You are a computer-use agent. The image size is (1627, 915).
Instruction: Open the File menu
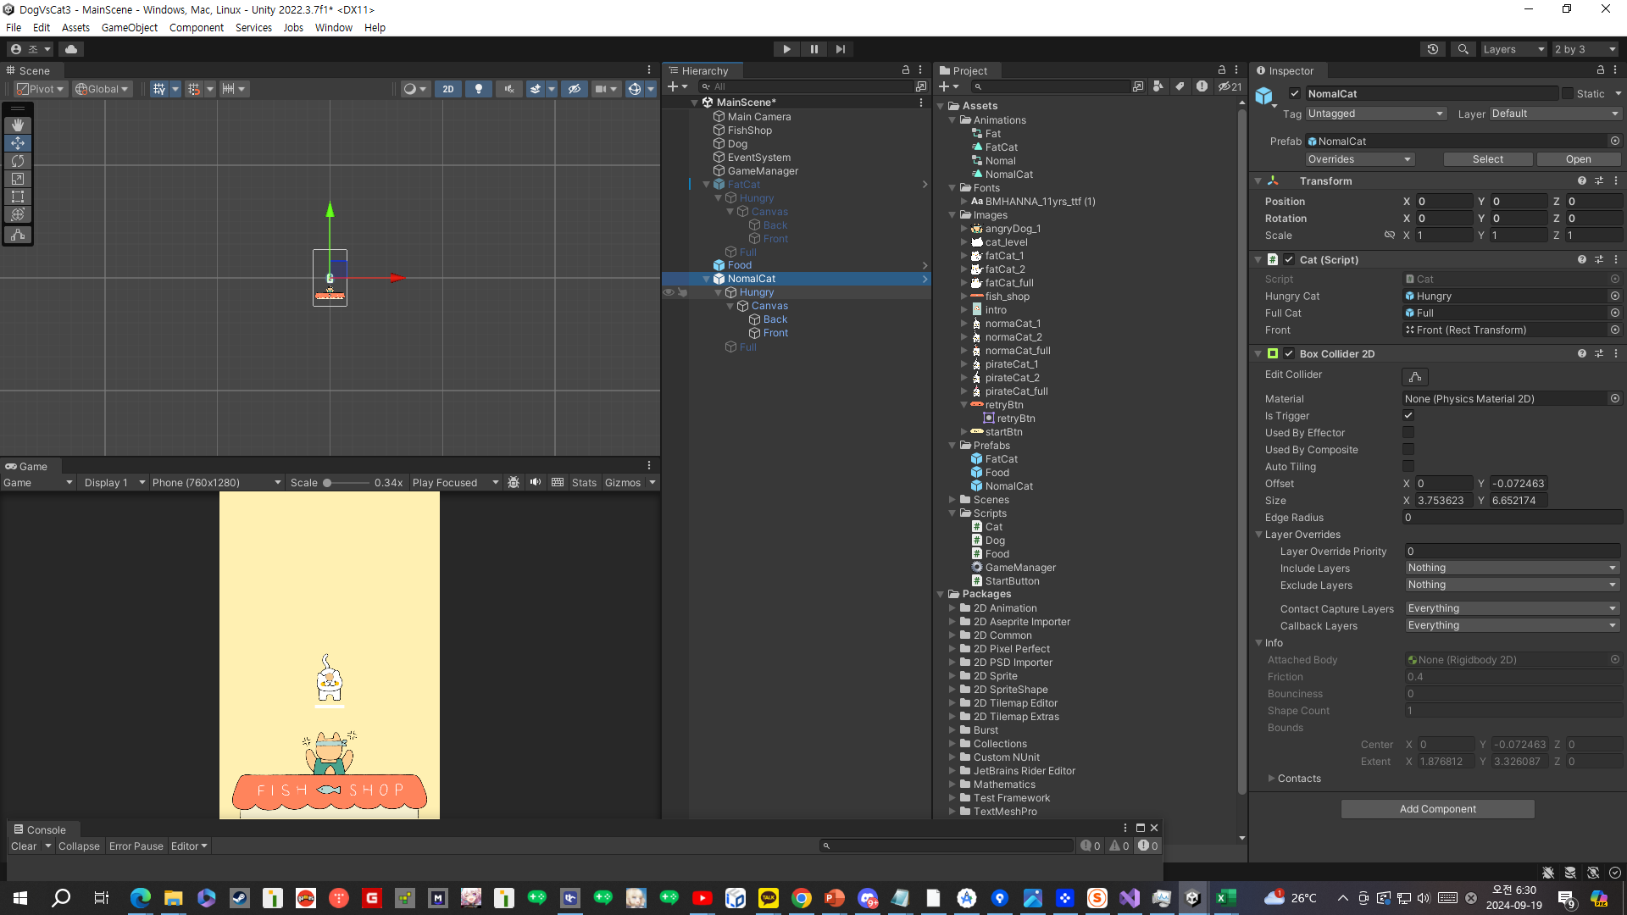click(x=14, y=28)
